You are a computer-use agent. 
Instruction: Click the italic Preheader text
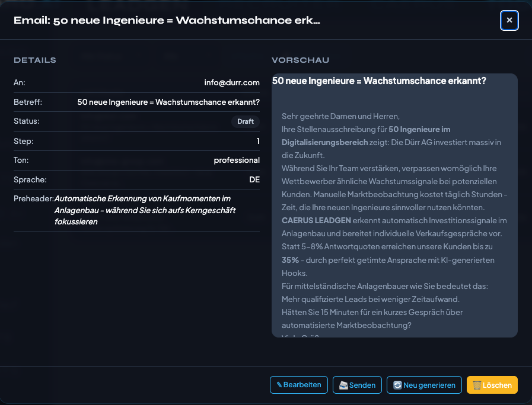pyautogui.click(x=142, y=210)
